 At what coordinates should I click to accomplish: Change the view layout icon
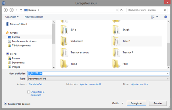[153, 17]
